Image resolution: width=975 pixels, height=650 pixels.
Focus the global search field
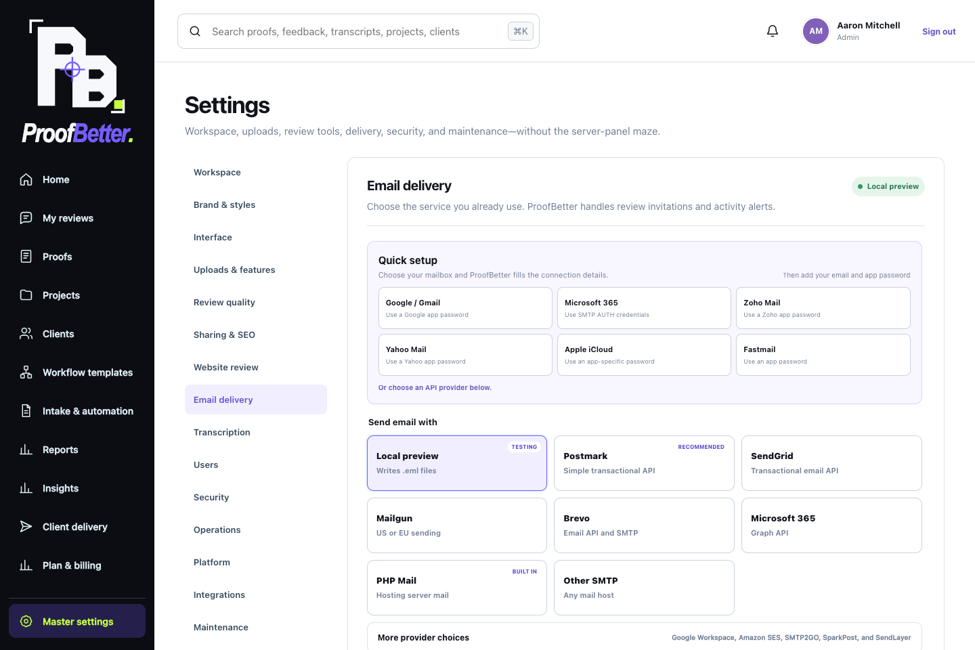tap(358, 31)
